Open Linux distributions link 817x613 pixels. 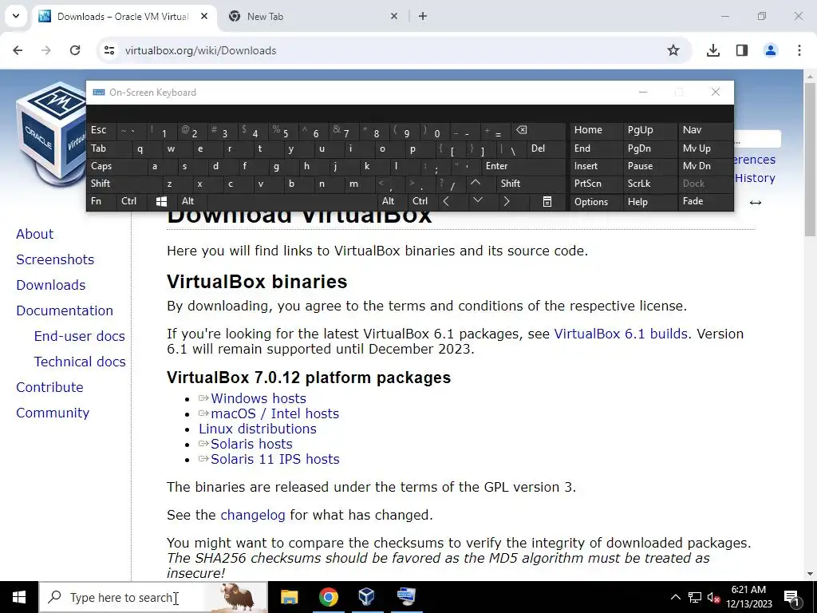[x=258, y=429]
